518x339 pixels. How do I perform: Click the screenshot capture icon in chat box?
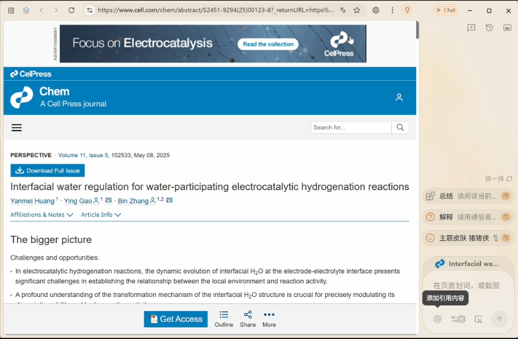[x=478, y=319]
